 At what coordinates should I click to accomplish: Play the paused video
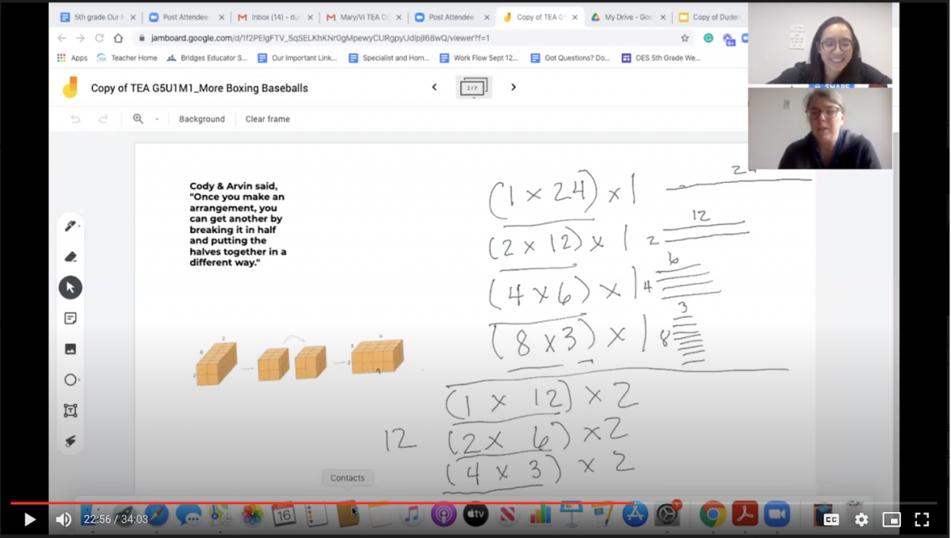[x=29, y=520]
